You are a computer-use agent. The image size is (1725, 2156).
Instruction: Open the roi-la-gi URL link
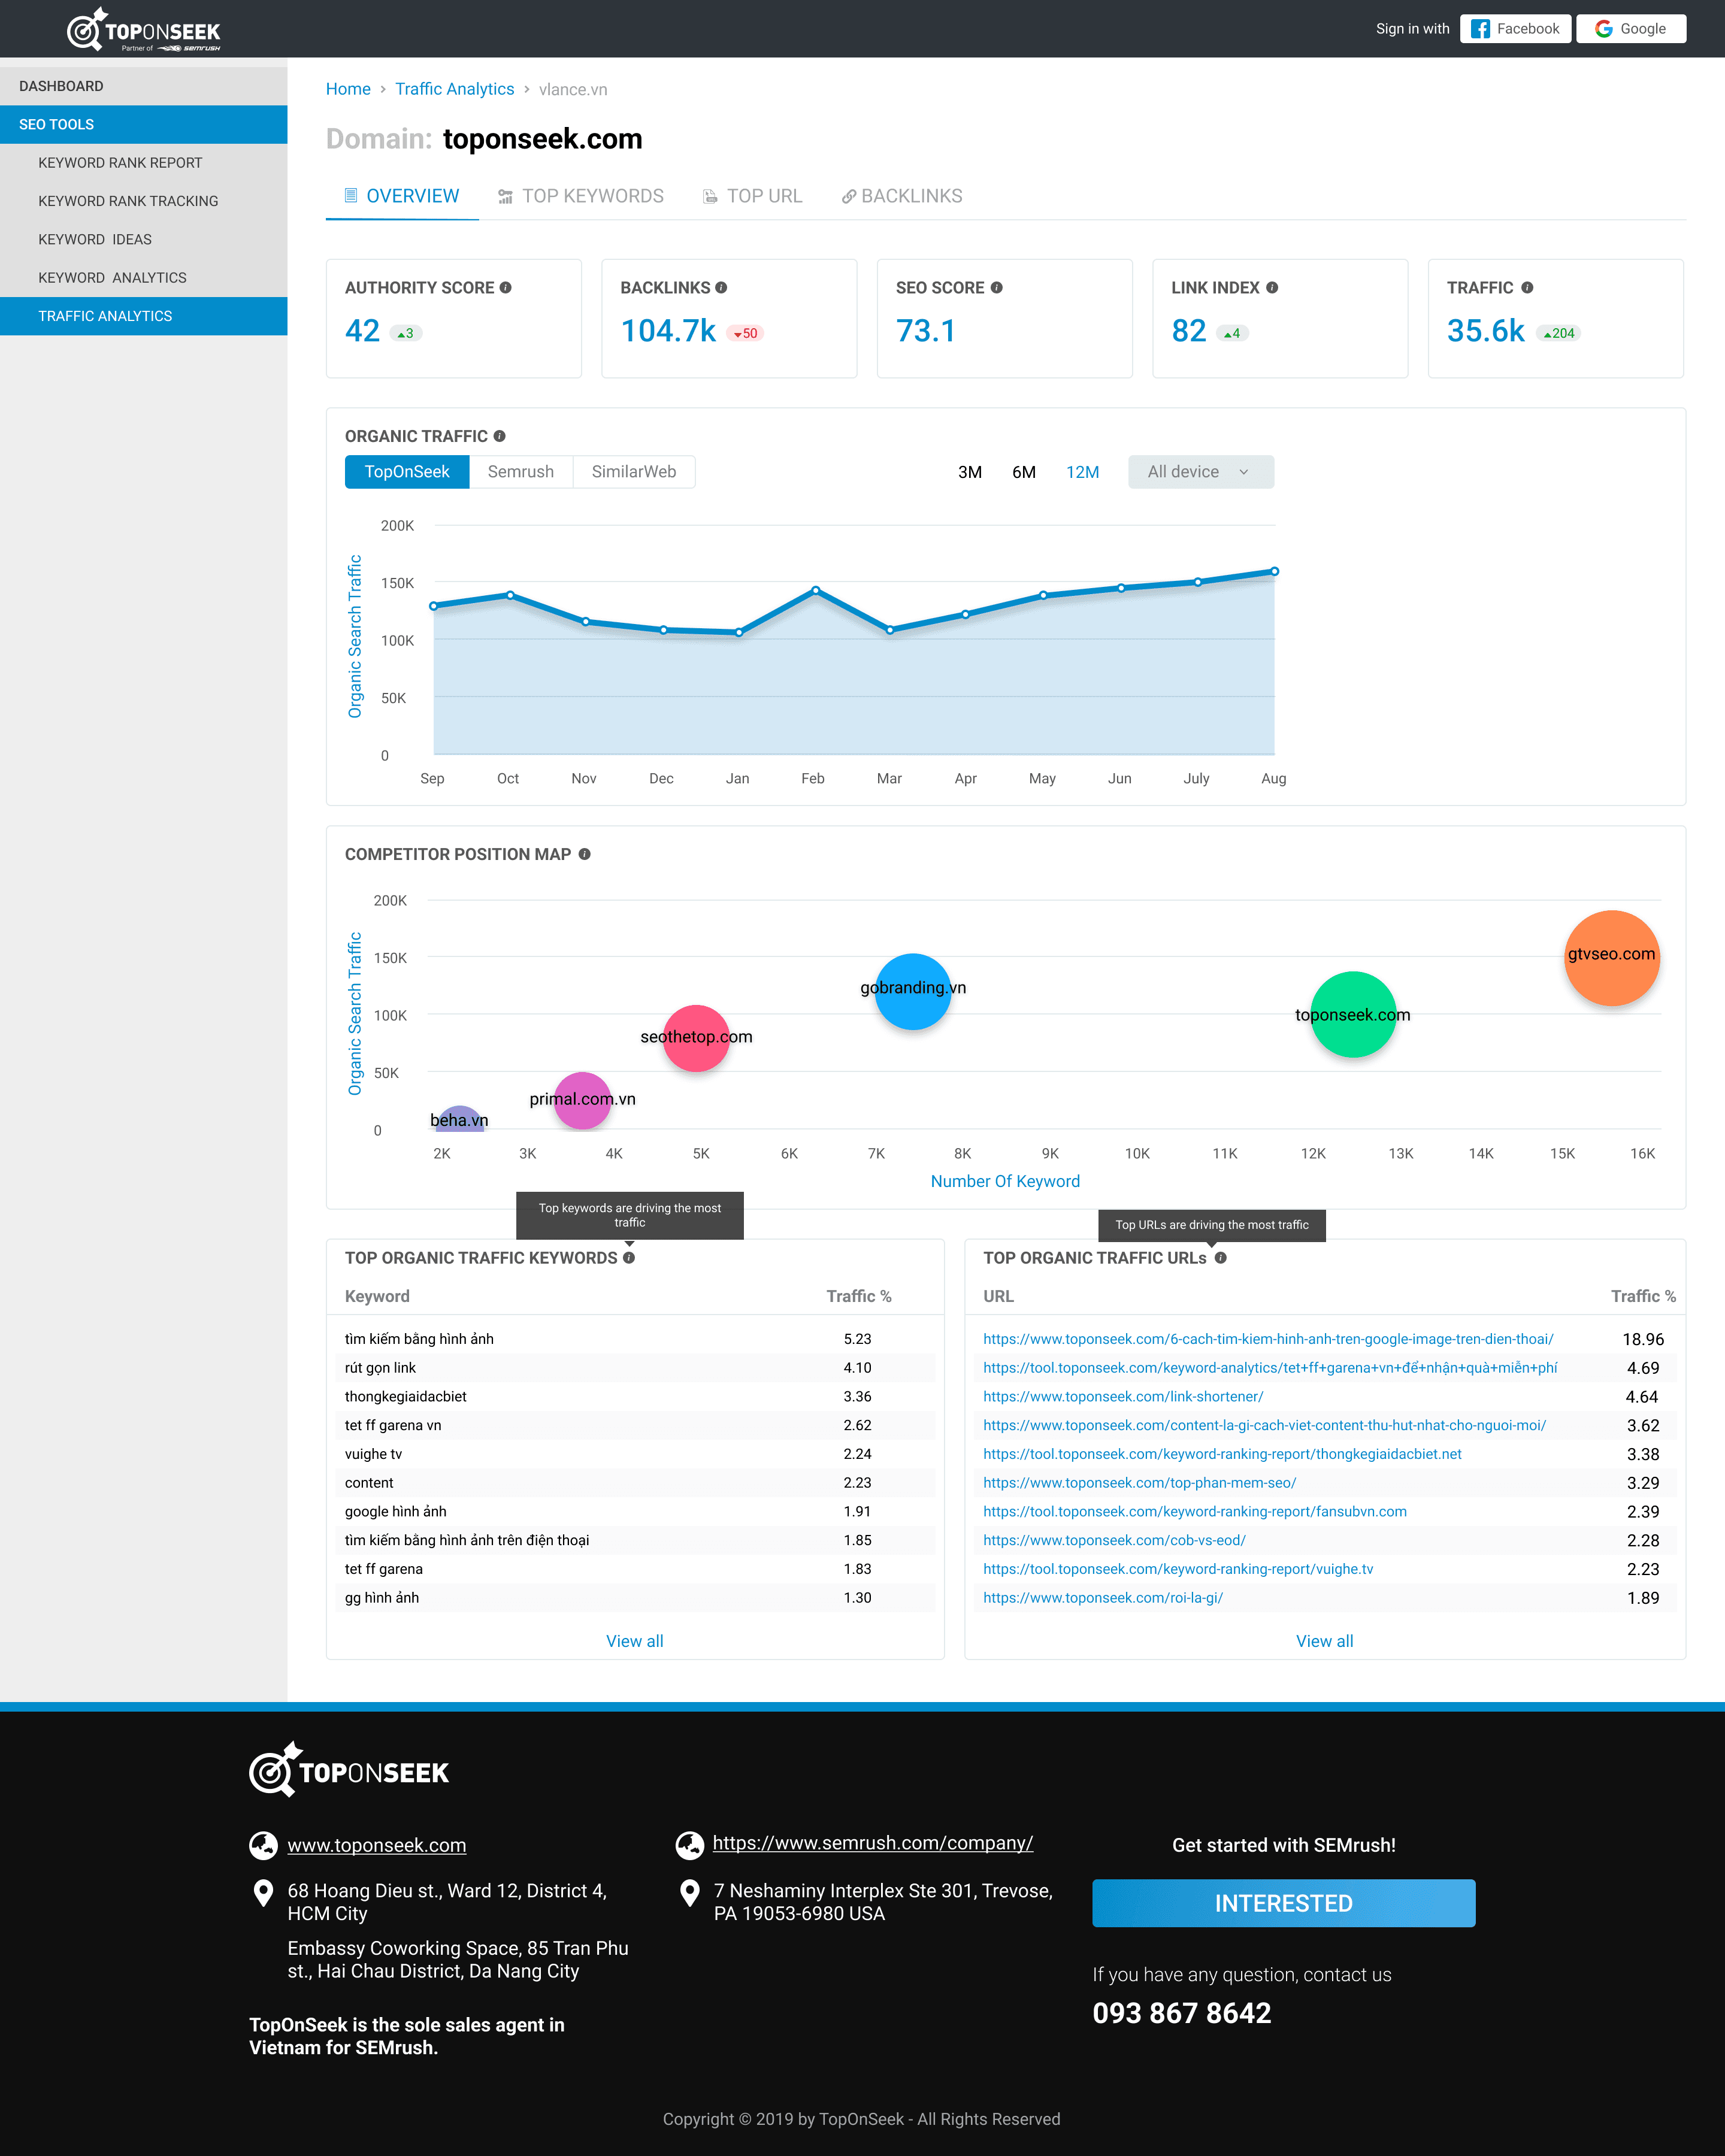(1103, 1597)
